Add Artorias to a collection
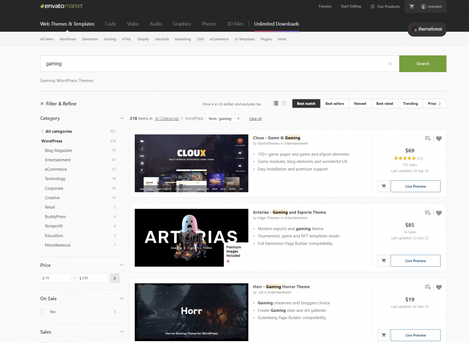This screenshot has width=469, height=343. pos(428,213)
